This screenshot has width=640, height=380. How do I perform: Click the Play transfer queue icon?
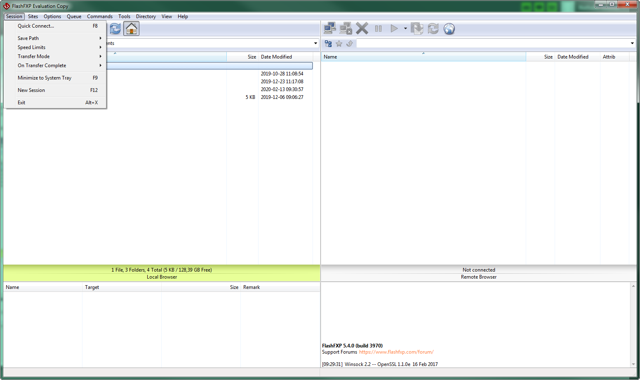click(x=394, y=28)
